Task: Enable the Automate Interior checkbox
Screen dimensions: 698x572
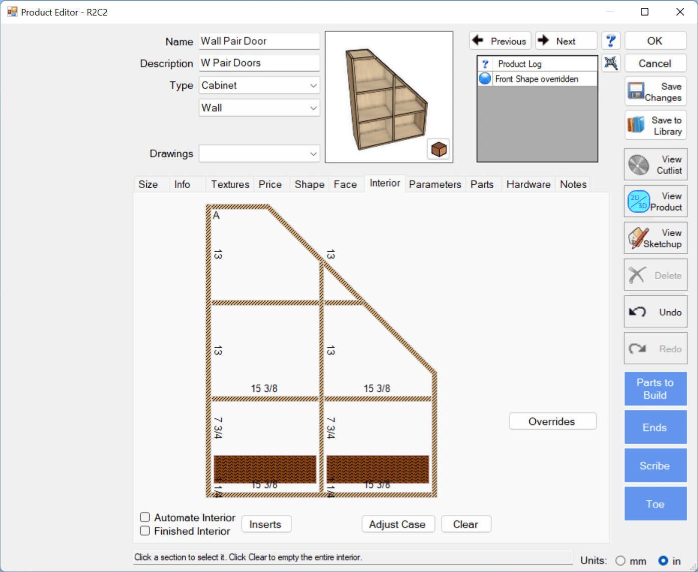Action: click(x=145, y=517)
